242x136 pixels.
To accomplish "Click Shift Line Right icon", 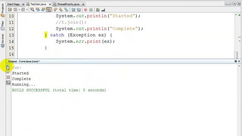I will 79,10.
